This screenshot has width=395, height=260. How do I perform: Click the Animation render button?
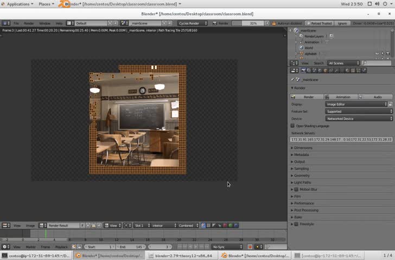point(341,97)
